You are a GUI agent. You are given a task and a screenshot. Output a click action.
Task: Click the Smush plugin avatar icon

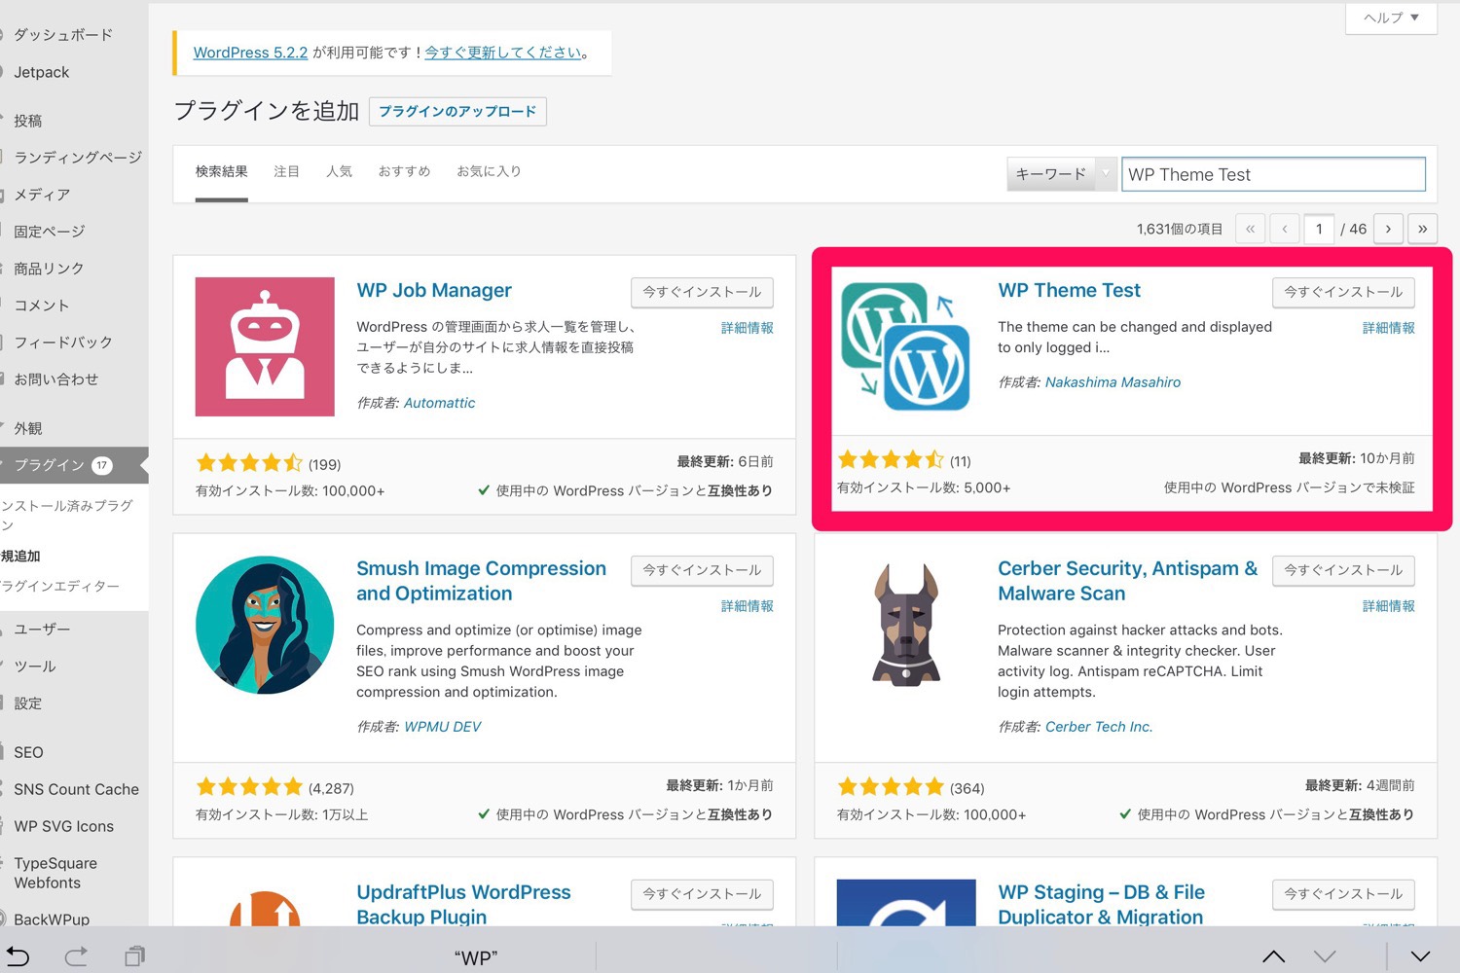(x=265, y=625)
